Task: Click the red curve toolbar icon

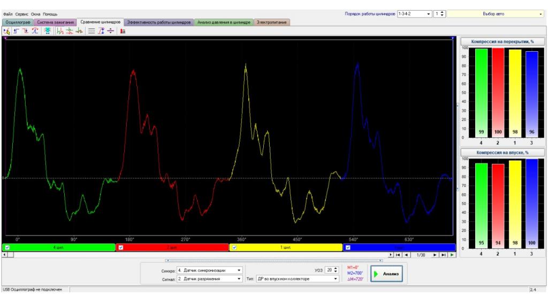Action: 35,31
